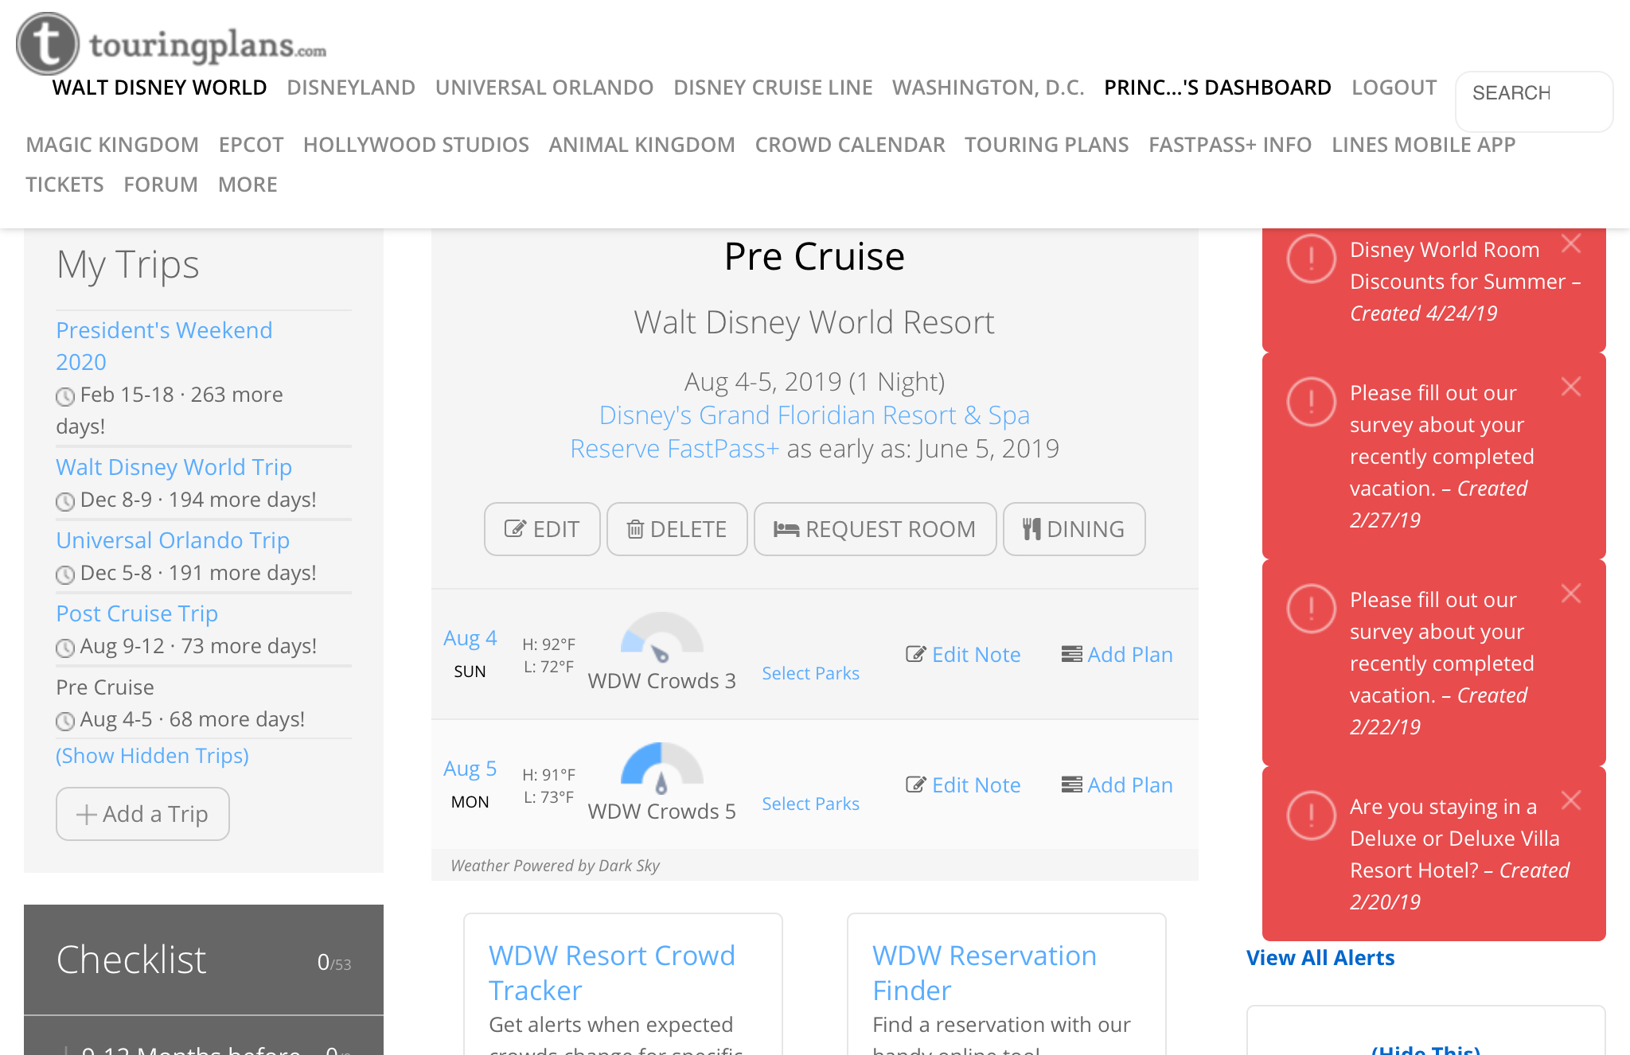1630x1055 pixels.
Task: Add a plan for Aug 4
Action: [x=1117, y=655]
